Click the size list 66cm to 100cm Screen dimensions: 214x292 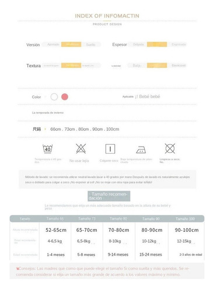[85, 129]
